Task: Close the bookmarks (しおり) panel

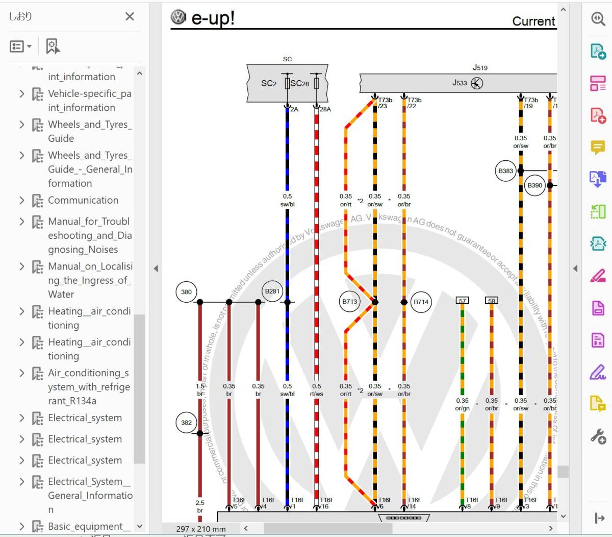Action: [130, 16]
